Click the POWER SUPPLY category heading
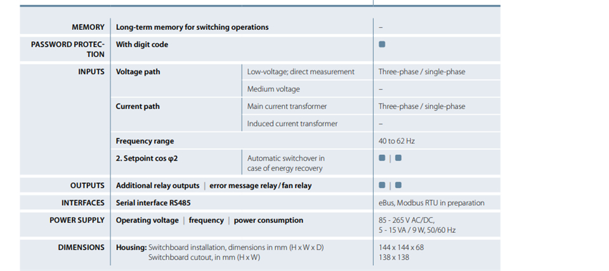609x271 pixels. (x=77, y=220)
